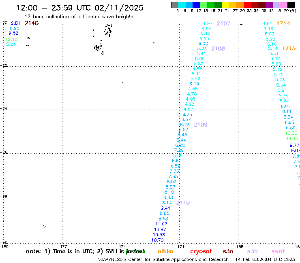Image resolution: width=300 pixels, height=263 pixels.
Task: Click the wave height value 9.81
Action: tap(15, 23)
